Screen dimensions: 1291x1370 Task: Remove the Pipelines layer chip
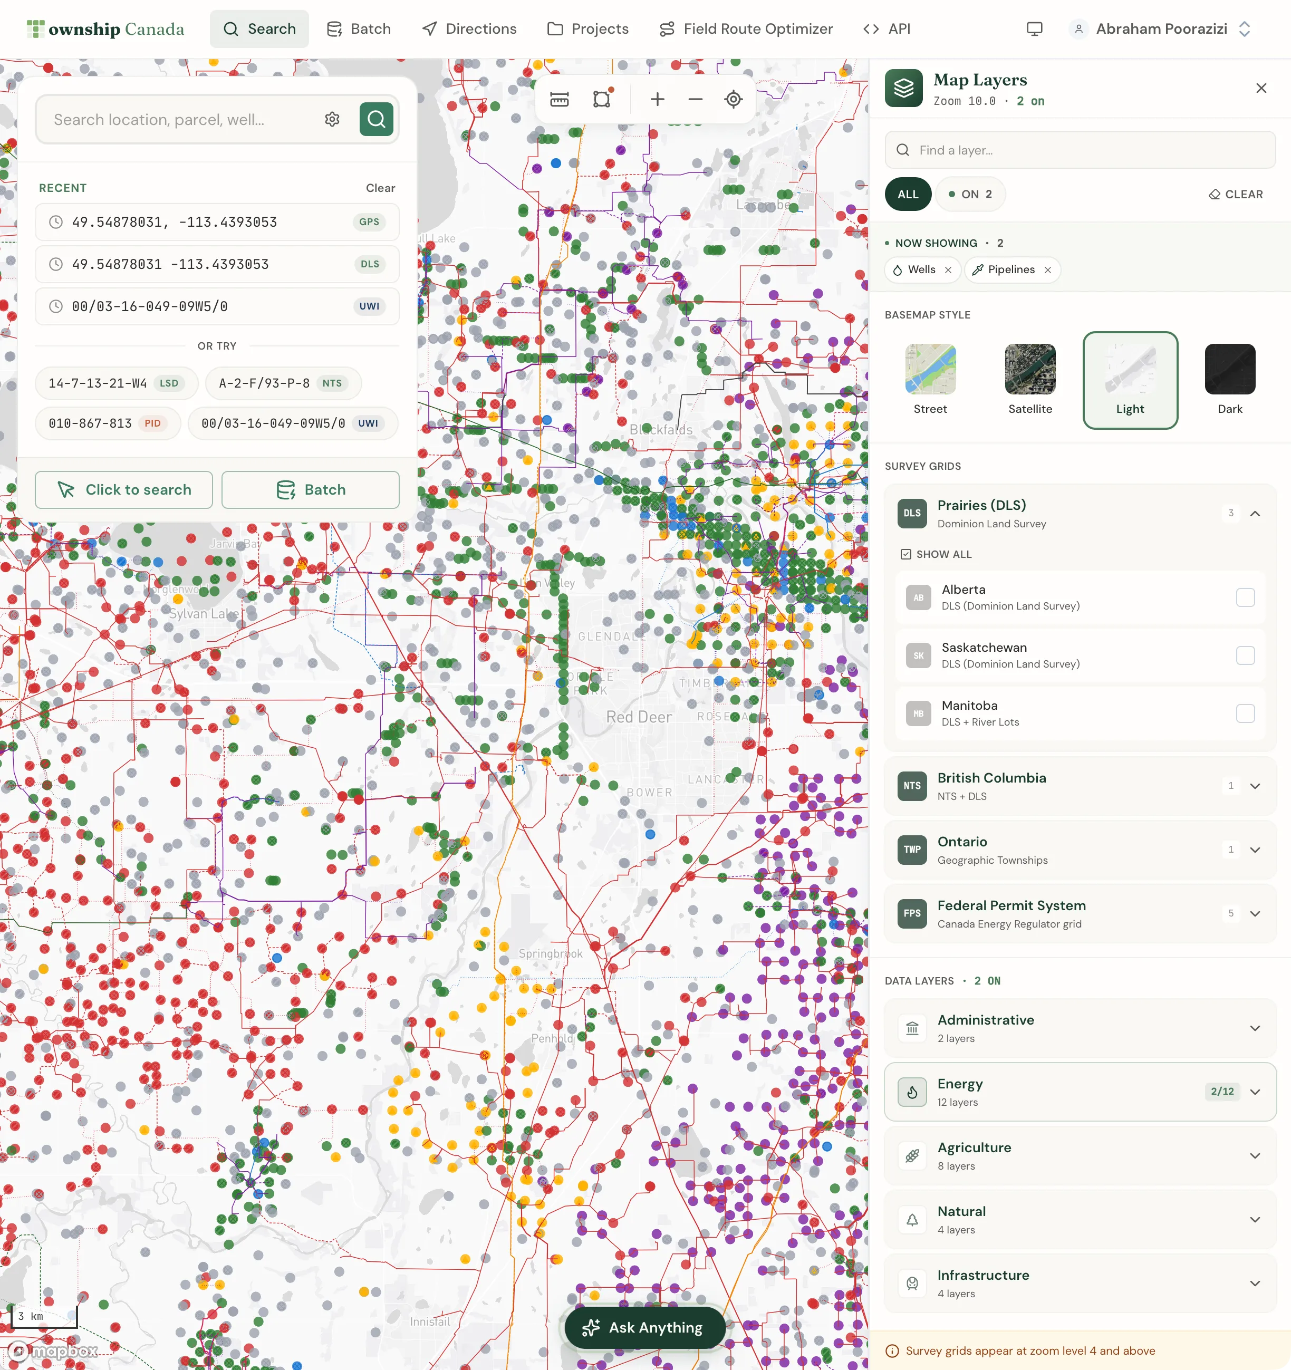click(1048, 270)
